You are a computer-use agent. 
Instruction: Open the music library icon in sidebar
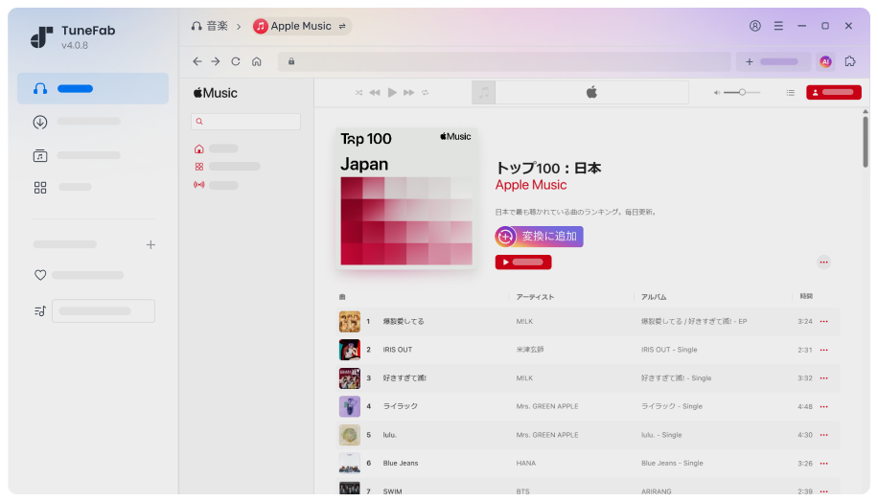tap(40, 155)
